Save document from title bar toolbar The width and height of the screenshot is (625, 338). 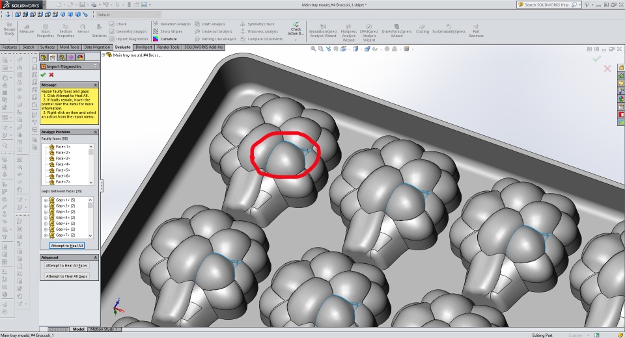coord(82,5)
